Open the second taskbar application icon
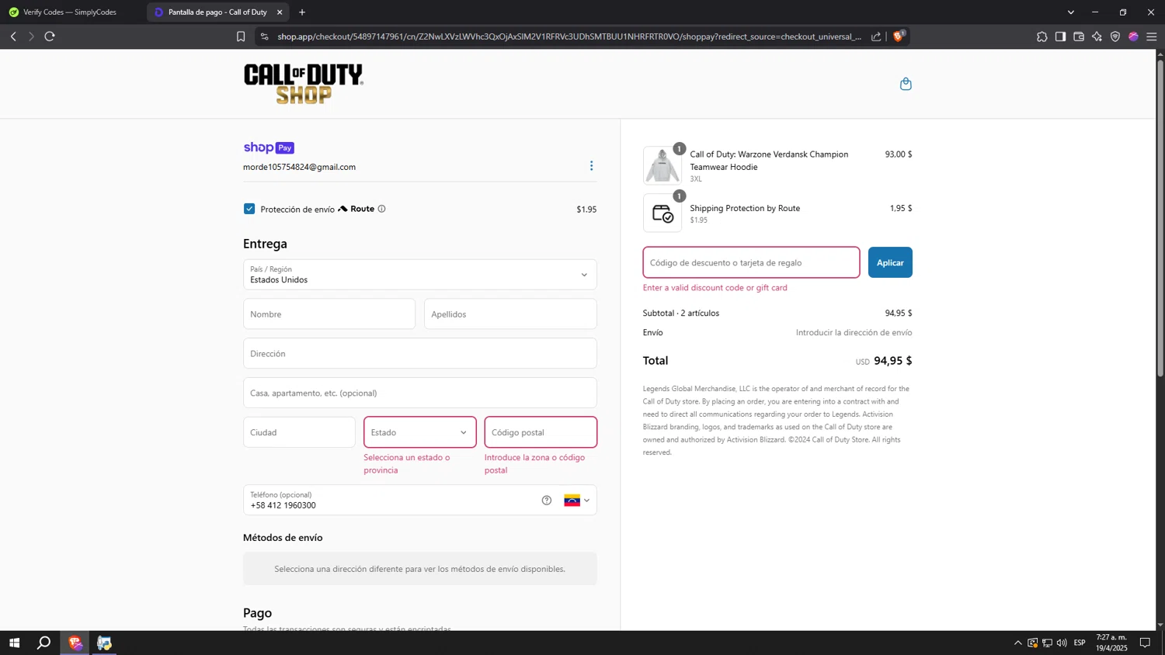The image size is (1165, 655). (104, 643)
